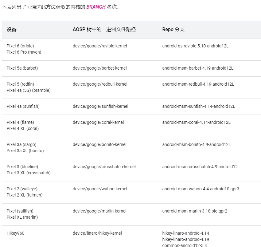Click the Pixel 3a XL (bonito) entry

click(x=25, y=151)
